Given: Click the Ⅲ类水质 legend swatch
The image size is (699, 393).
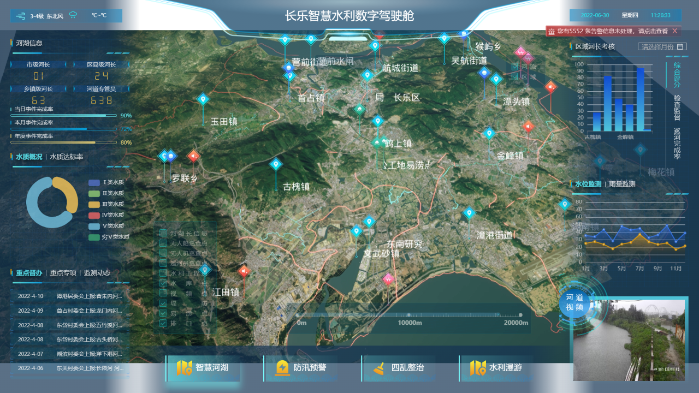Looking at the screenshot, I should tap(94, 204).
